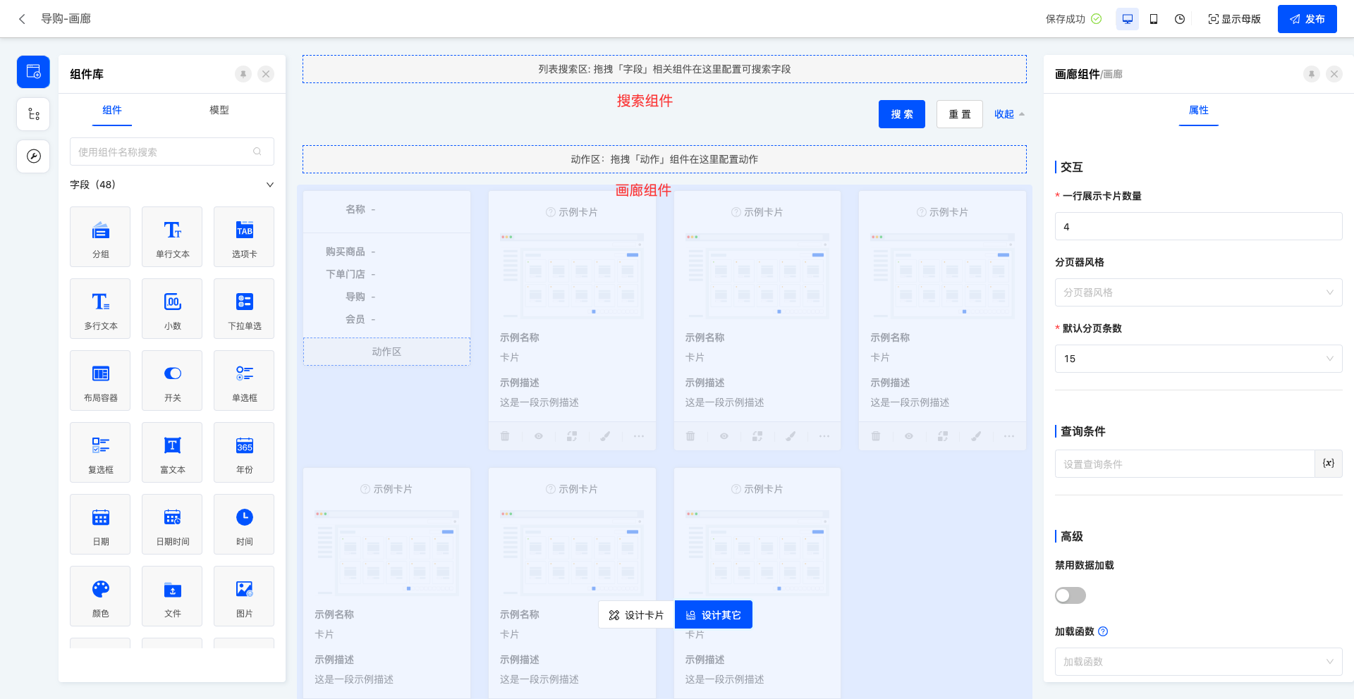The height and width of the screenshot is (699, 1354).
Task: Click the back arrow beside 导购-画廊
Action: coord(22,19)
